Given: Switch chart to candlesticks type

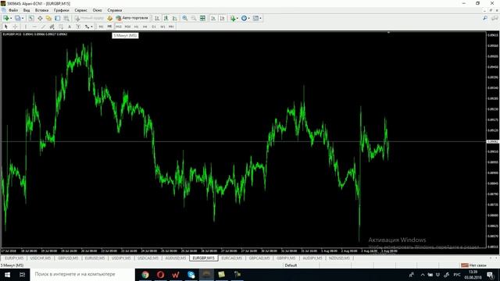Looking at the screenshot, I should pyautogui.click(x=166, y=18).
